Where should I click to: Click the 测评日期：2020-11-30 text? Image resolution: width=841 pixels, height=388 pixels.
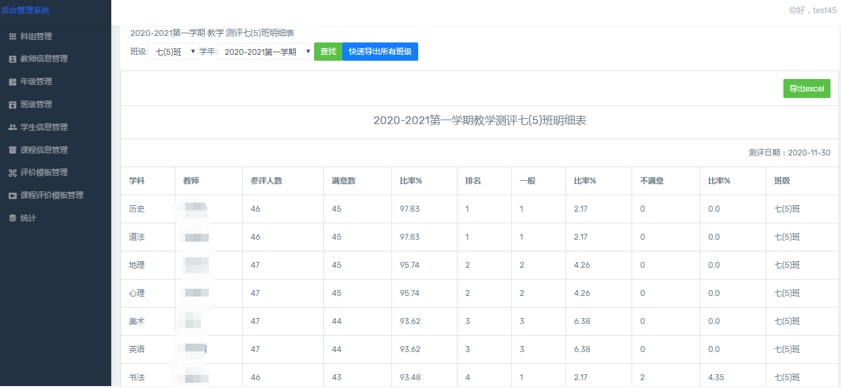(789, 153)
